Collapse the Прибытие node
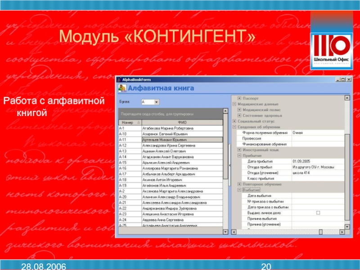 point(239,156)
